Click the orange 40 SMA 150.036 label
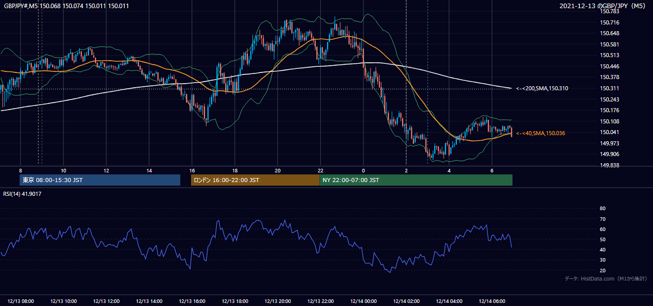The height and width of the screenshot is (306, 653). [541, 133]
